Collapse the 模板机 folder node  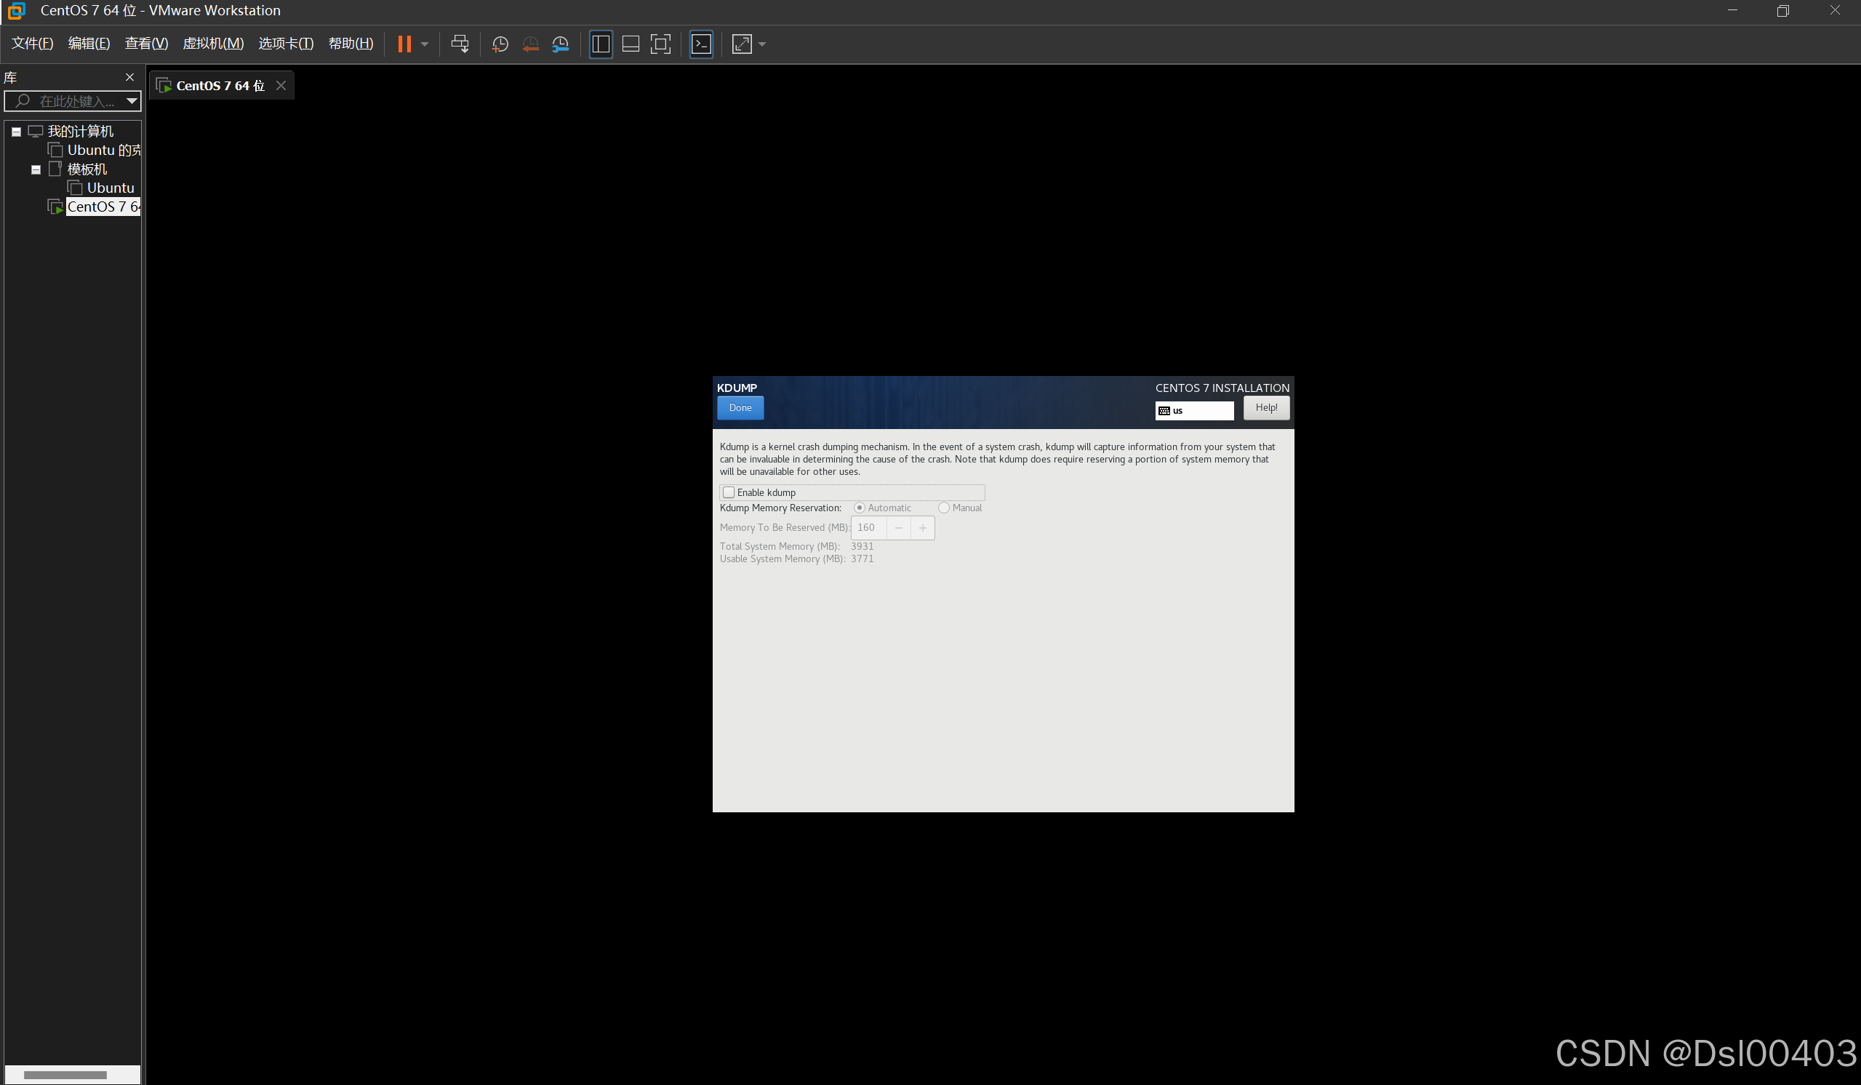pyautogui.click(x=36, y=170)
